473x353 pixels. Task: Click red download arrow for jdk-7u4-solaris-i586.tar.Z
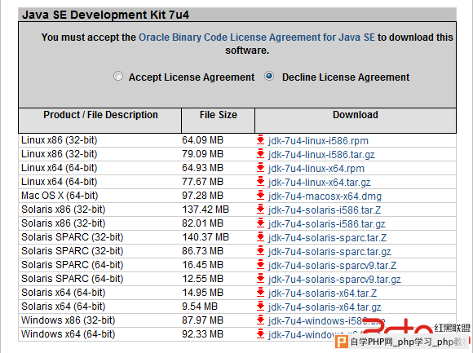click(x=260, y=210)
